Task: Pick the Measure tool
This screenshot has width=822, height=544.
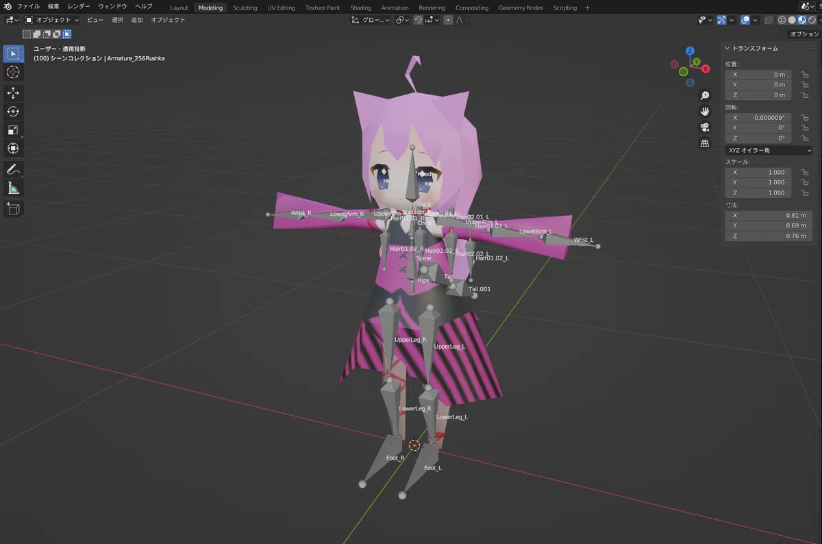Action: (x=13, y=188)
